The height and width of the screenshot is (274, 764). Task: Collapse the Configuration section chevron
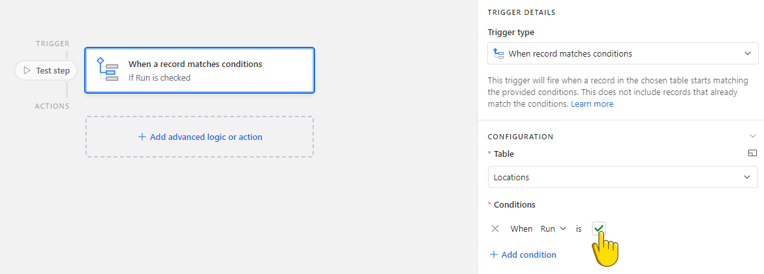(753, 137)
